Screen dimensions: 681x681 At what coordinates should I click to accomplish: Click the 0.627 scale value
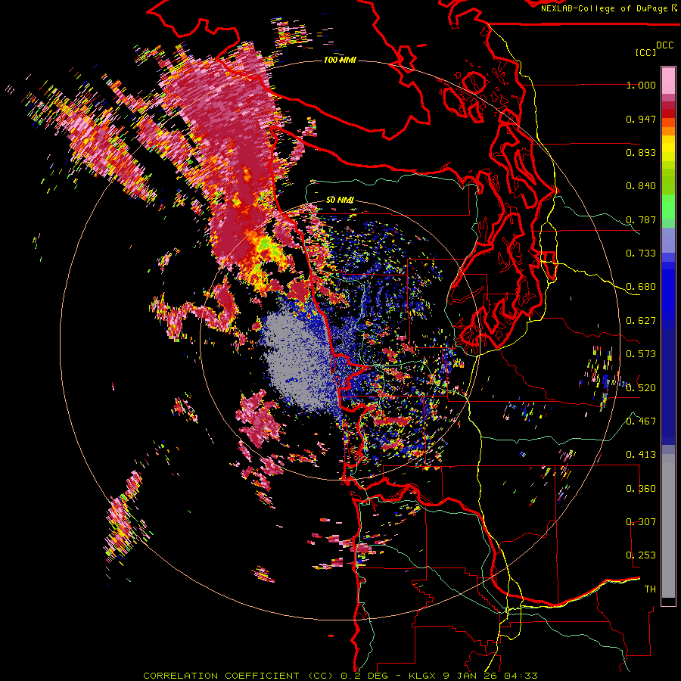(641, 321)
